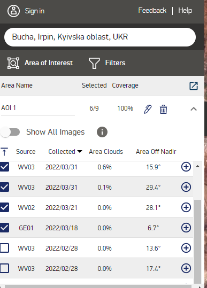Click the user account avatar icon
Viewport: 207px width, 288px height.
(13, 11)
